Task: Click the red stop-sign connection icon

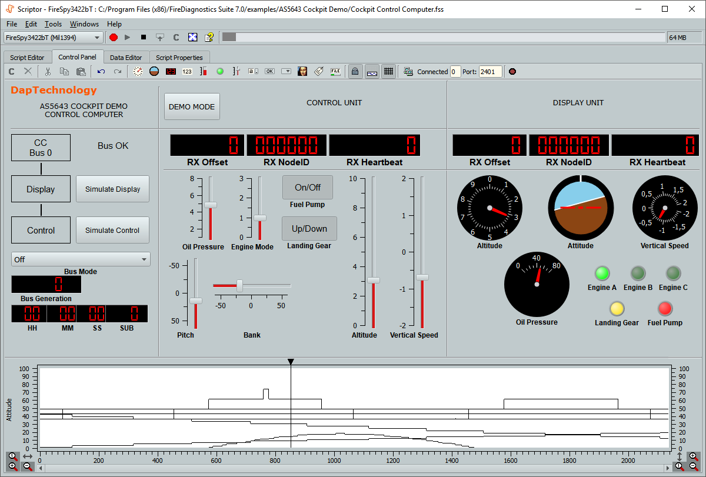Action: (x=512, y=72)
